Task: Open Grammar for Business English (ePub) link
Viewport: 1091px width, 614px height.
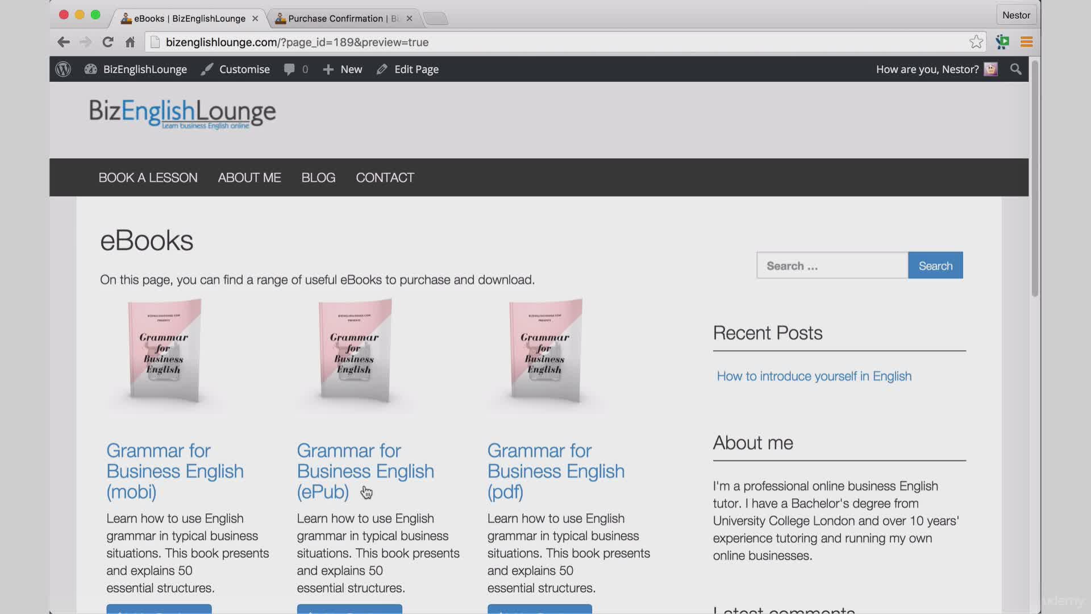Action: (x=365, y=471)
